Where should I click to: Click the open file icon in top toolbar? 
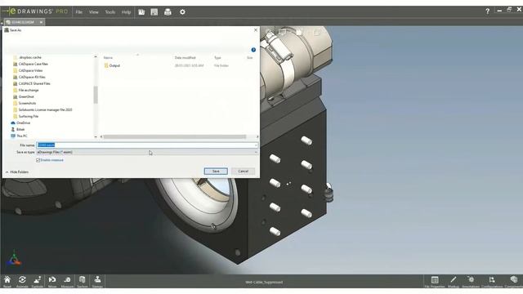tap(141, 12)
